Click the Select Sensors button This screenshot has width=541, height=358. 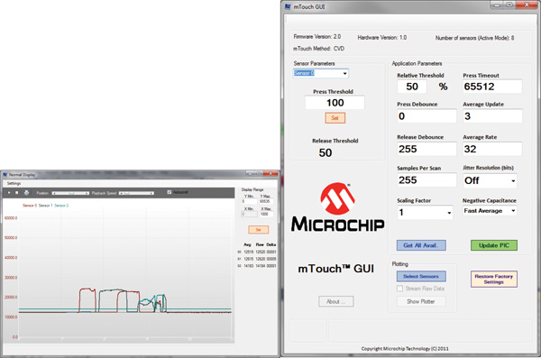point(421,276)
